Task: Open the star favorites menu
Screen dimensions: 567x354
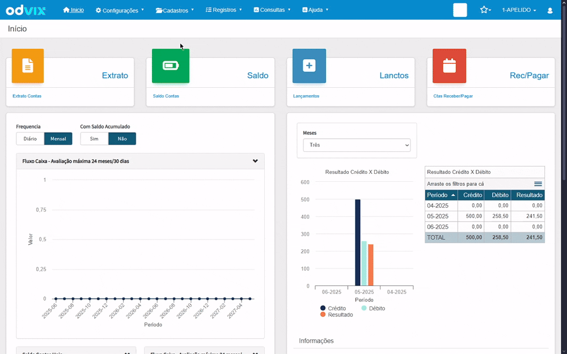Action: click(485, 10)
